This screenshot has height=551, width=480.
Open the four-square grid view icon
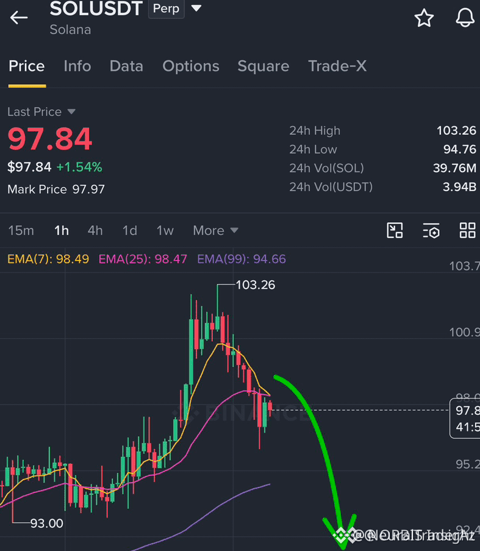467,231
